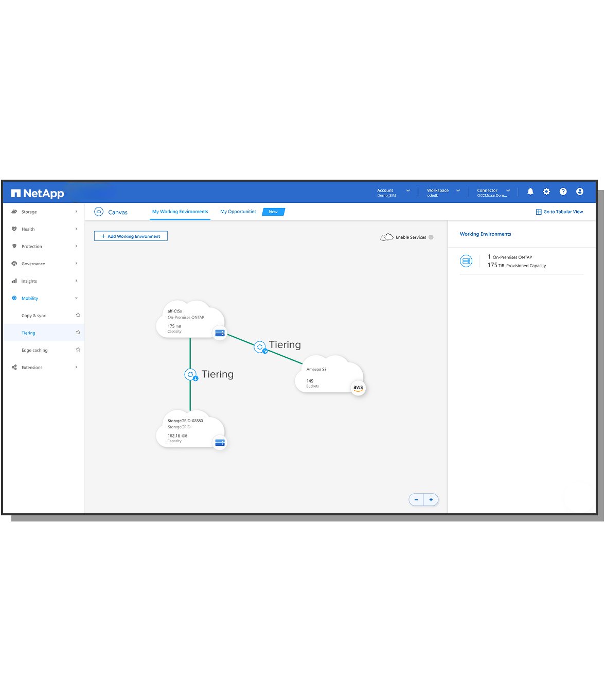Viewport: 605px width, 695px height.
Task: Click the Governance sidebar icon
Action: tap(14, 264)
